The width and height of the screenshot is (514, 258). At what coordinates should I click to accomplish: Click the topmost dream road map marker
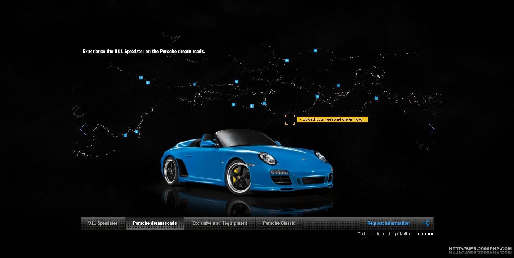(315, 51)
